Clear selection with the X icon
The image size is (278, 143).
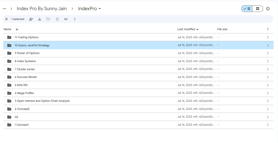[7, 19]
